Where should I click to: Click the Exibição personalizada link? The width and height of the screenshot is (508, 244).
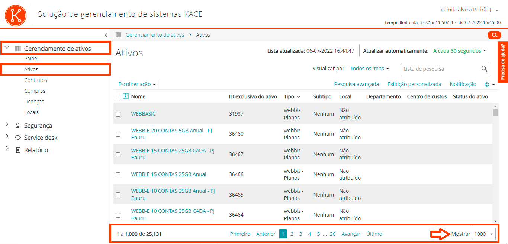click(414, 84)
